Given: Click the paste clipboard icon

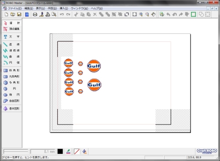Looking at the screenshot, I should pos(88,15).
